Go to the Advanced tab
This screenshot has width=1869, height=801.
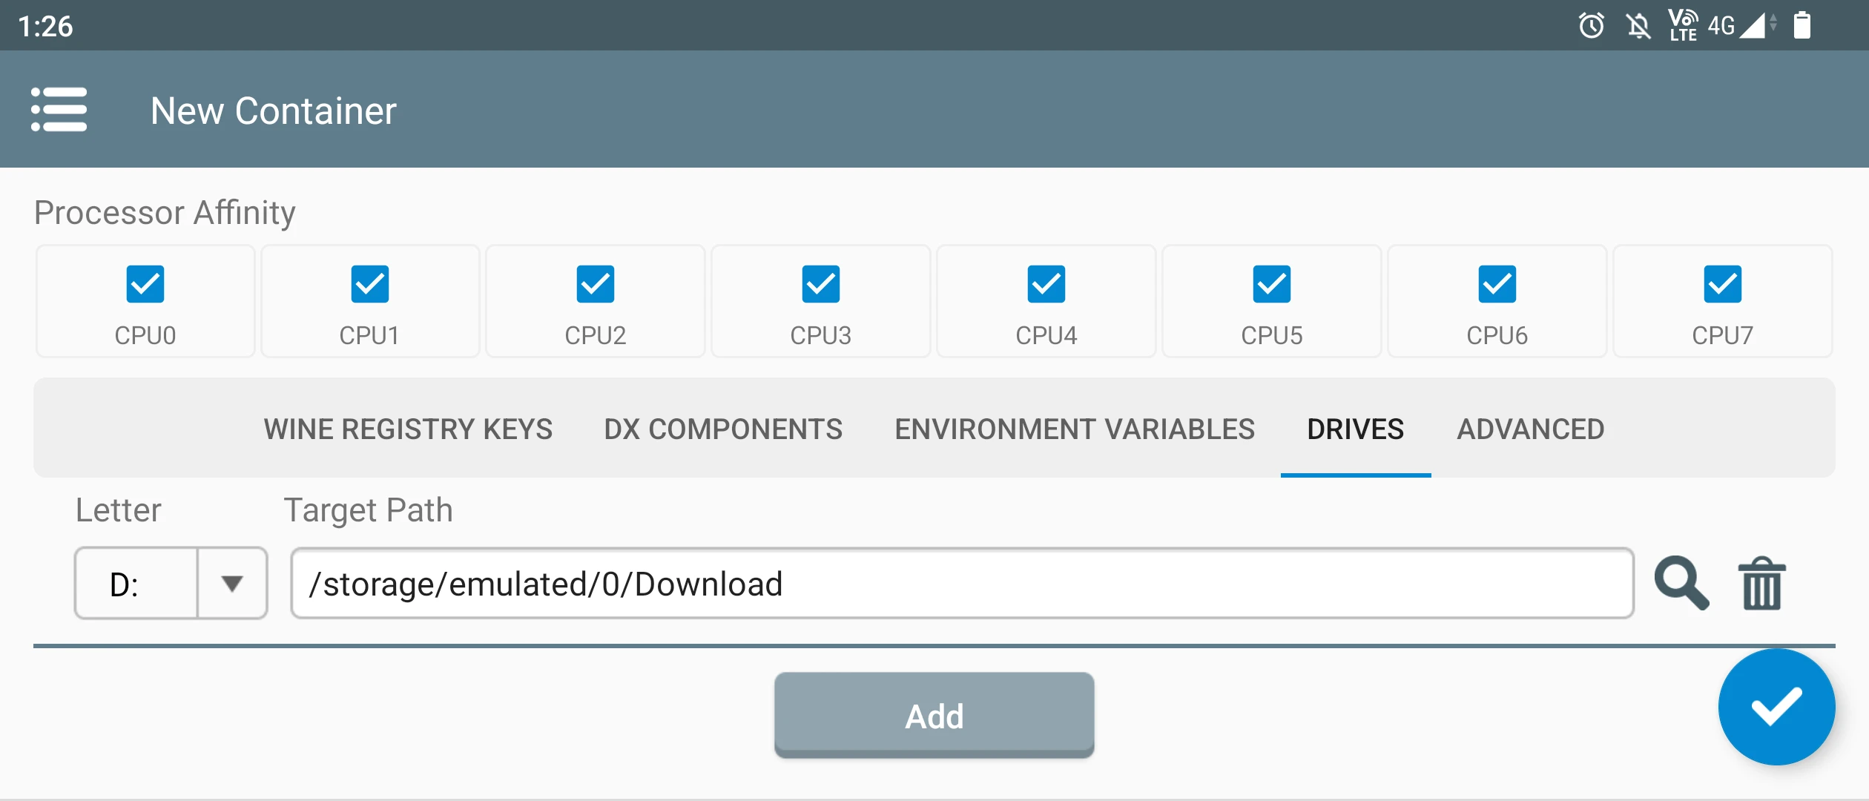coord(1530,429)
